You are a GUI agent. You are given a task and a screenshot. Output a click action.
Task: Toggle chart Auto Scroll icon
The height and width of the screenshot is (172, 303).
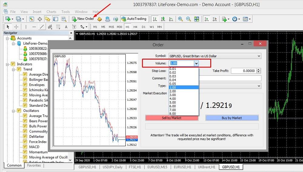(207, 19)
